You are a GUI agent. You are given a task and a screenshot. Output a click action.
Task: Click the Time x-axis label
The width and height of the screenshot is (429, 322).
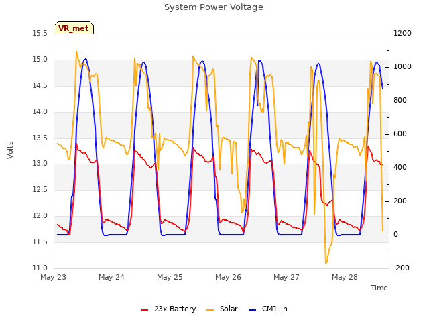(x=379, y=288)
